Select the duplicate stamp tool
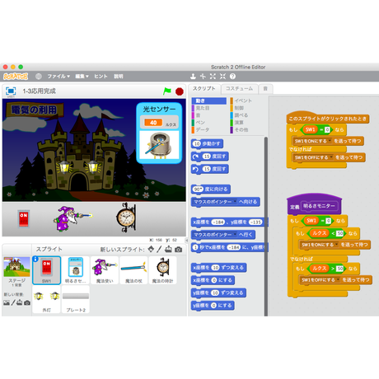The width and height of the screenshot is (379, 379). [x=193, y=77]
